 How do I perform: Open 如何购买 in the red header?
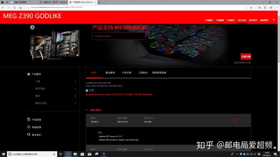click(x=264, y=20)
